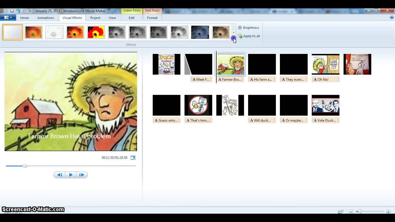The image size is (395, 222).
Task: Open the Animations tab
Action: click(x=46, y=18)
